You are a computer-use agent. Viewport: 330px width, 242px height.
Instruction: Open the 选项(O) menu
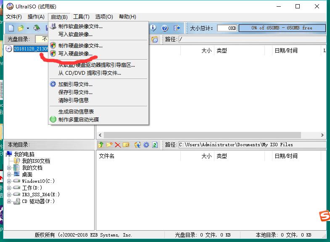(104, 17)
